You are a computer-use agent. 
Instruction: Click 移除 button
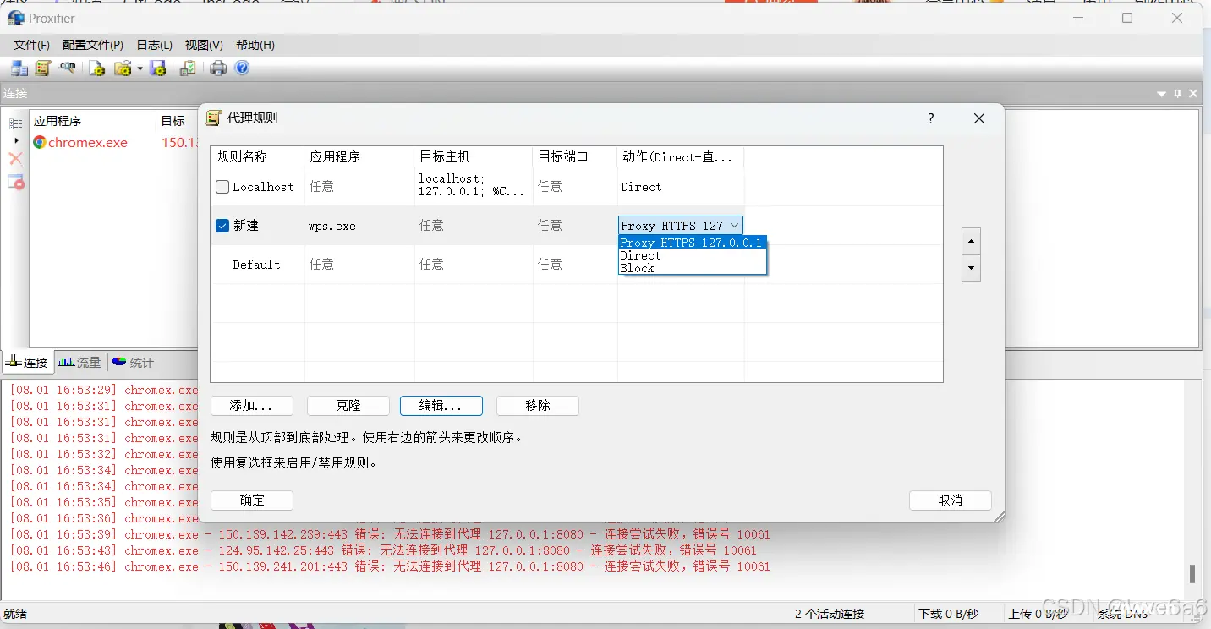(x=537, y=406)
